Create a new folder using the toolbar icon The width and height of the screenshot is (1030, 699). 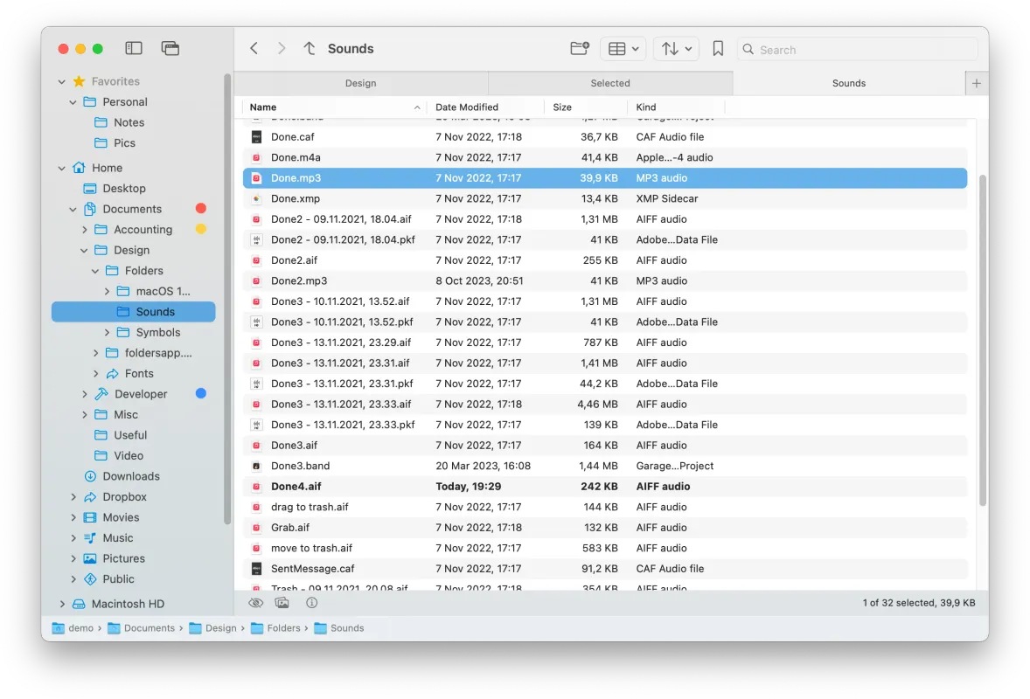click(579, 49)
